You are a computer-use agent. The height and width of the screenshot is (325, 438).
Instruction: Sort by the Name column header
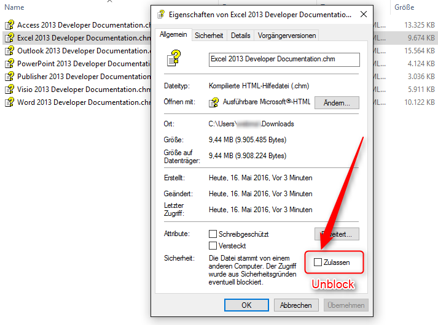pyautogui.click(x=14, y=7)
